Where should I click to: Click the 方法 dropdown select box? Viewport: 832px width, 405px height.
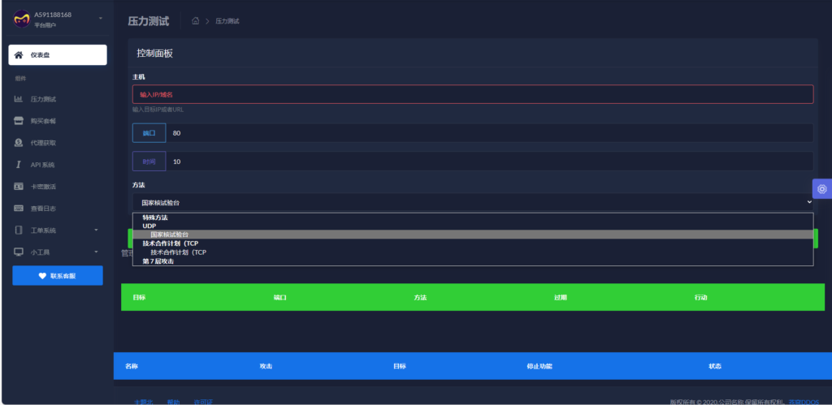point(472,202)
